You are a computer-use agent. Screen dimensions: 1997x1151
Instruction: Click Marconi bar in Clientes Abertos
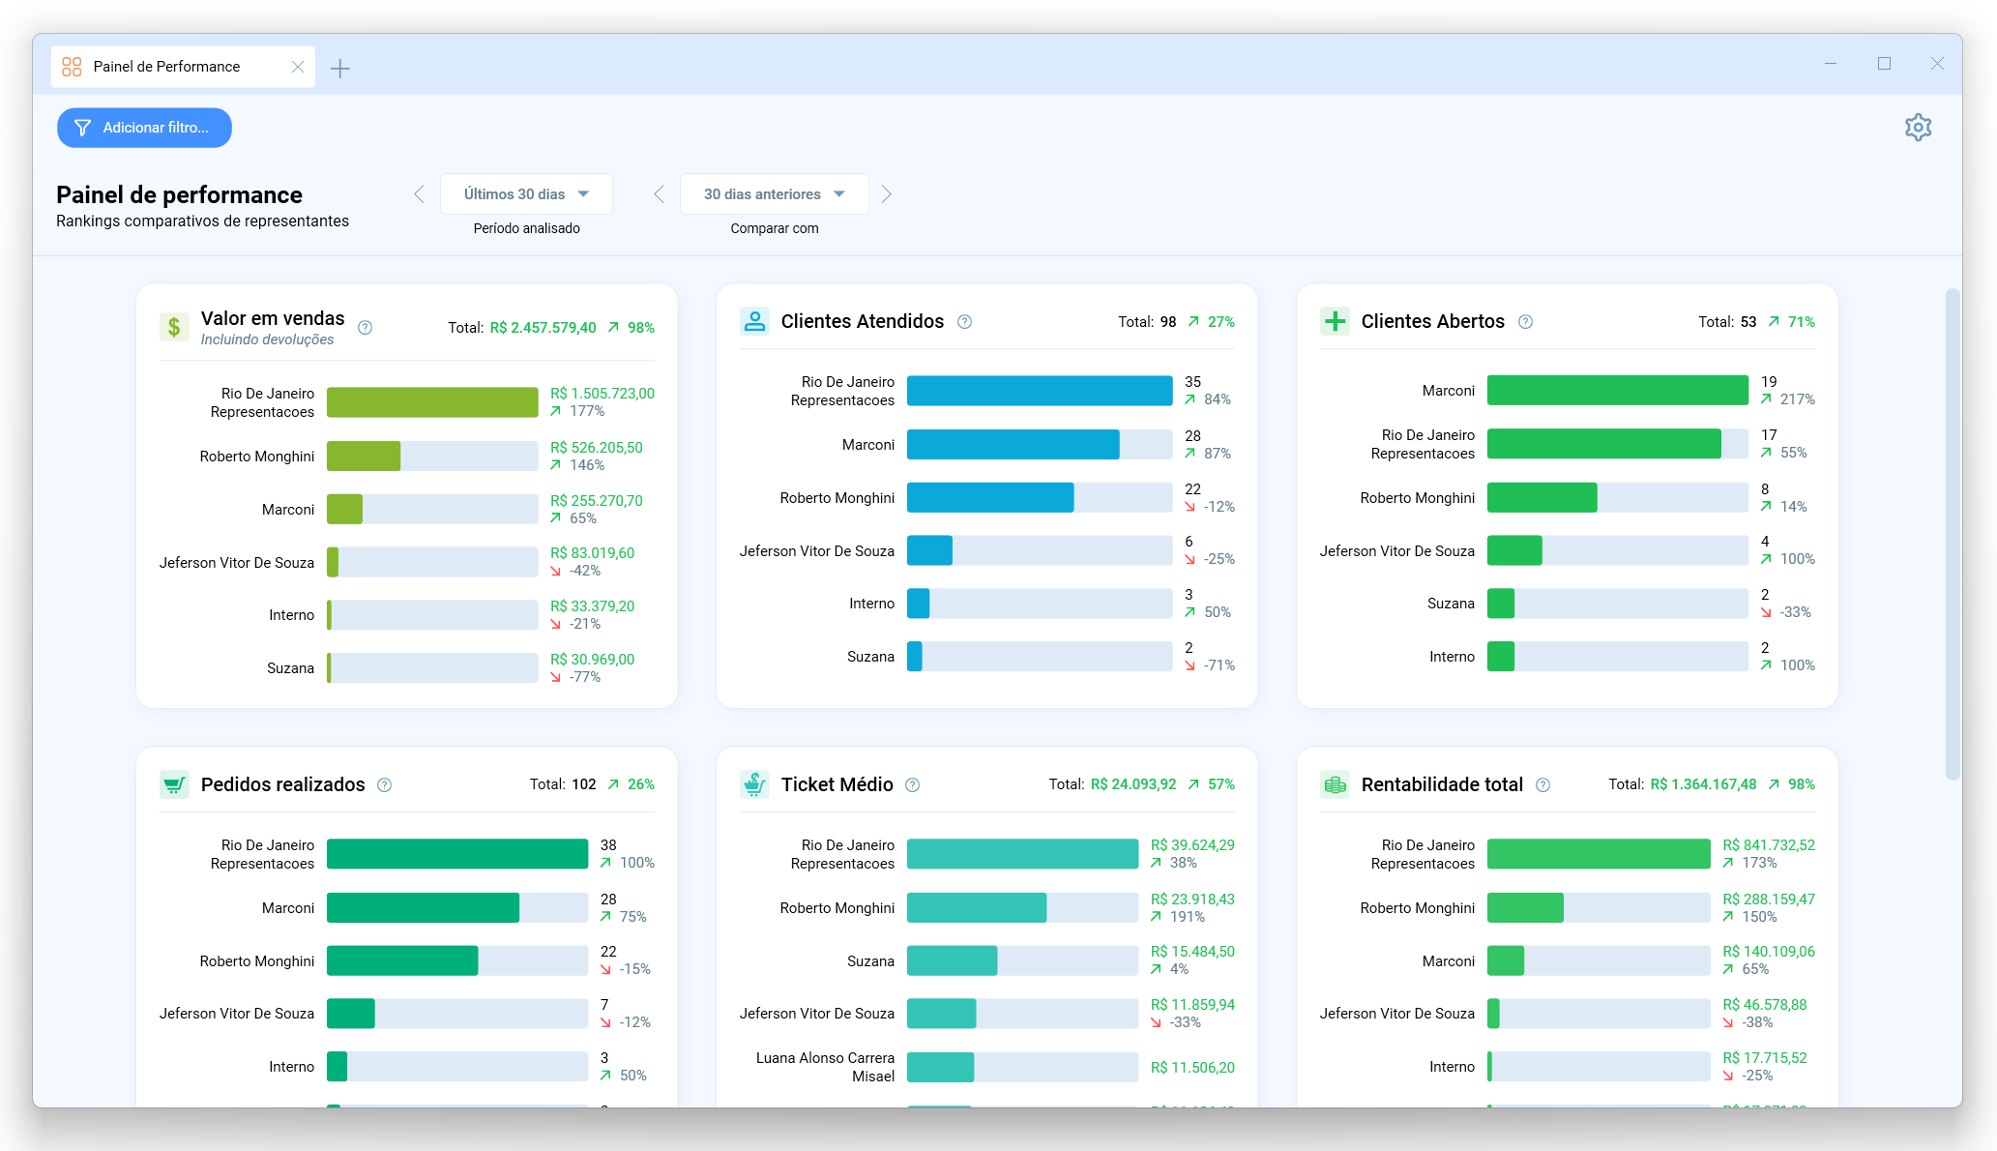point(1618,391)
